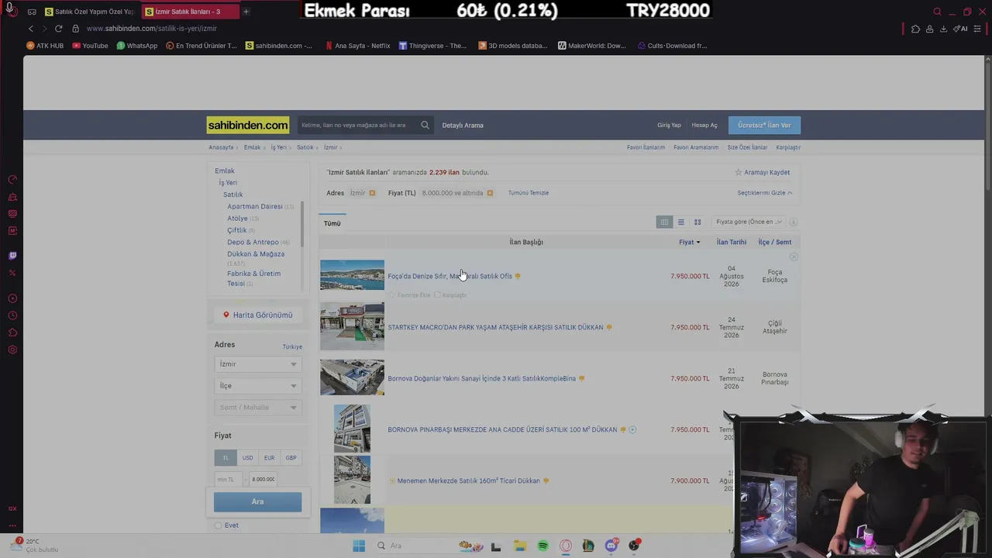992x558 pixels.
Task: Collapse filters with Seçtiklerimi Gizle
Action: (765, 193)
